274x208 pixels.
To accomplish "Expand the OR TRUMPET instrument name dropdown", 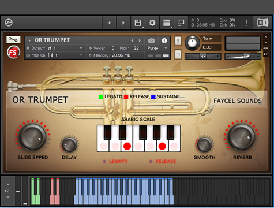I will (29, 40).
